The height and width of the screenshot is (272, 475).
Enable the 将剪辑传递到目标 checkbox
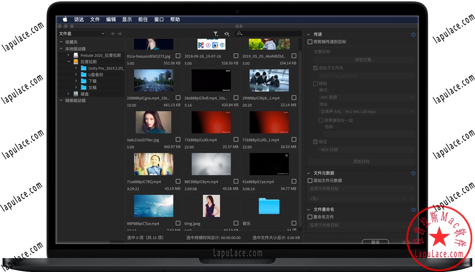pyautogui.click(x=310, y=41)
